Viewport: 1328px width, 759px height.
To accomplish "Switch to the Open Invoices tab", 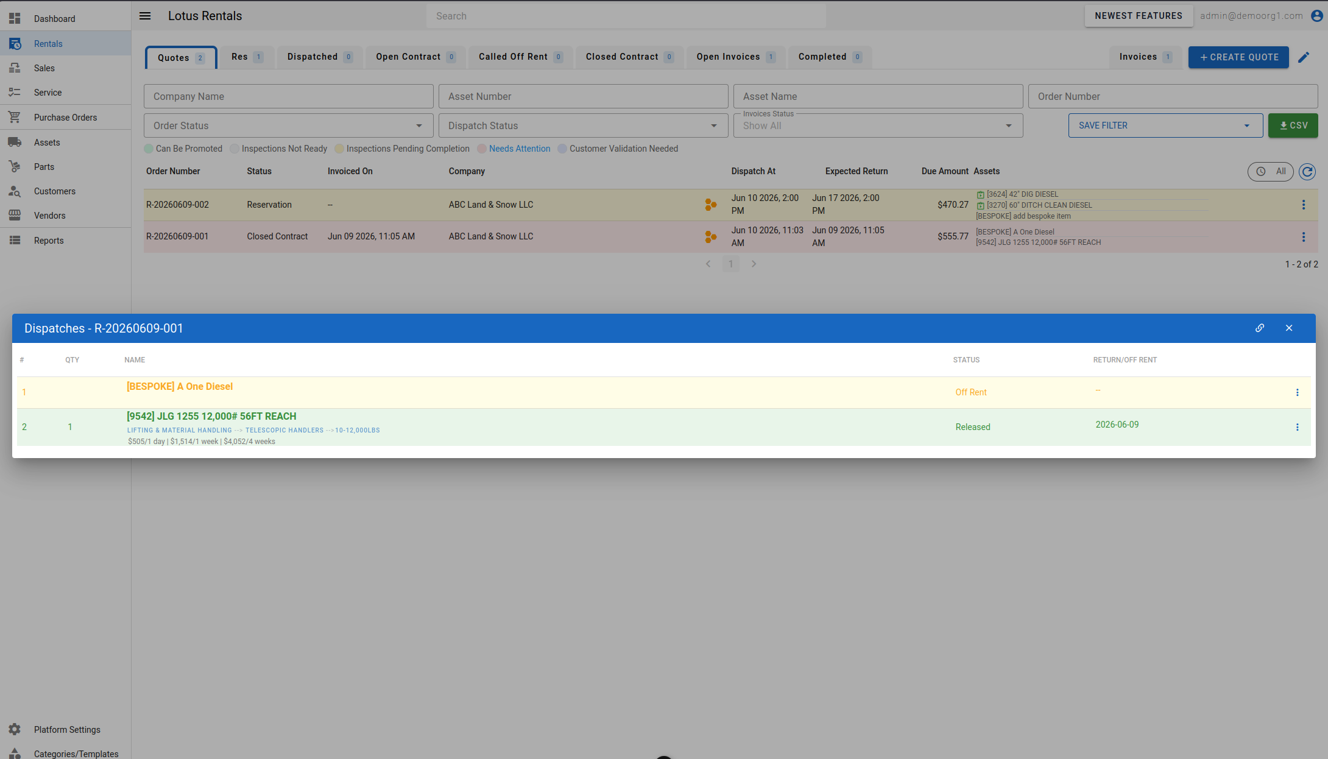I will tap(736, 57).
